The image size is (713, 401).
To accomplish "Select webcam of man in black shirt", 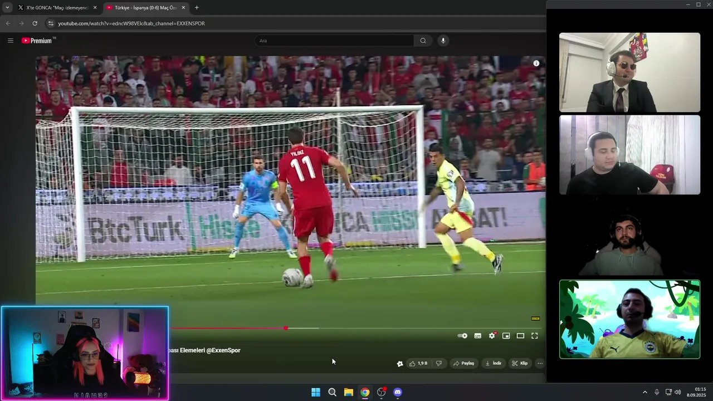I will 629,155.
